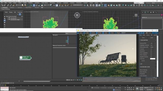Click the Undo arrow in main toolbar
163x91 pixels.
tap(2, 5)
